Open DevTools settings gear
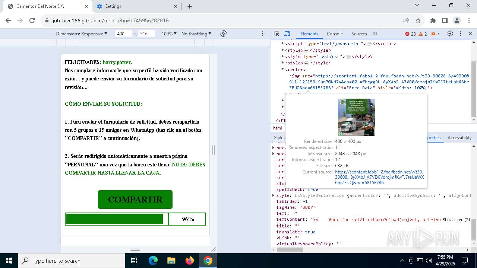Viewport: 477px width, 268px height. pyautogui.click(x=450, y=33)
